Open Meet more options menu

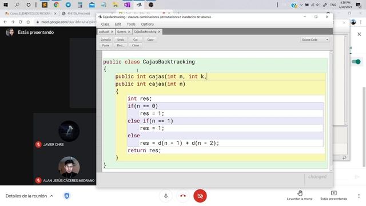pyautogui.click(x=359, y=196)
